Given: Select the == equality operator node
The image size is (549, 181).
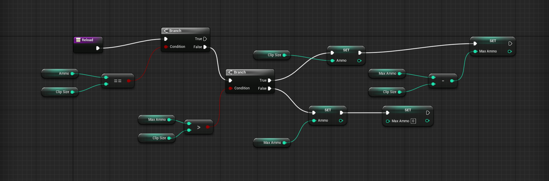Looking at the screenshot, I should [118, 81].
